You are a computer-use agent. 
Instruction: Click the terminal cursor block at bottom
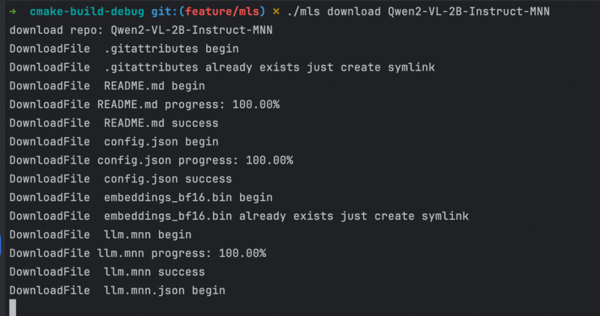[x=13, y=307]
